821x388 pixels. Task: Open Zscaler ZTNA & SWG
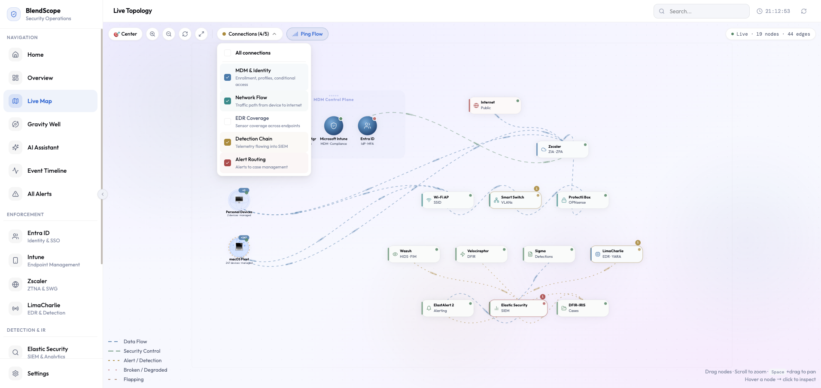(x=51, y=284)
